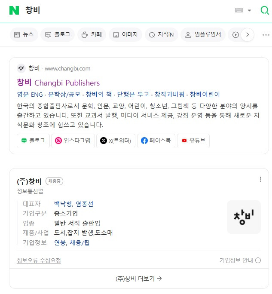
Task: Open the 창비 Changbi Publishers title link
Action: coord(58,83)
